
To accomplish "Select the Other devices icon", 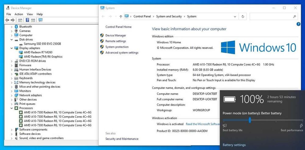I will 16,100.
